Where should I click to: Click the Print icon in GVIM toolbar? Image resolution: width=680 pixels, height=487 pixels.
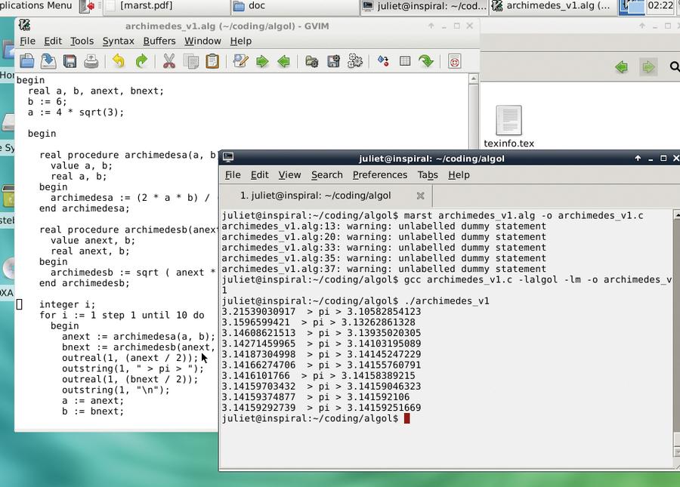tap(91, 61)
